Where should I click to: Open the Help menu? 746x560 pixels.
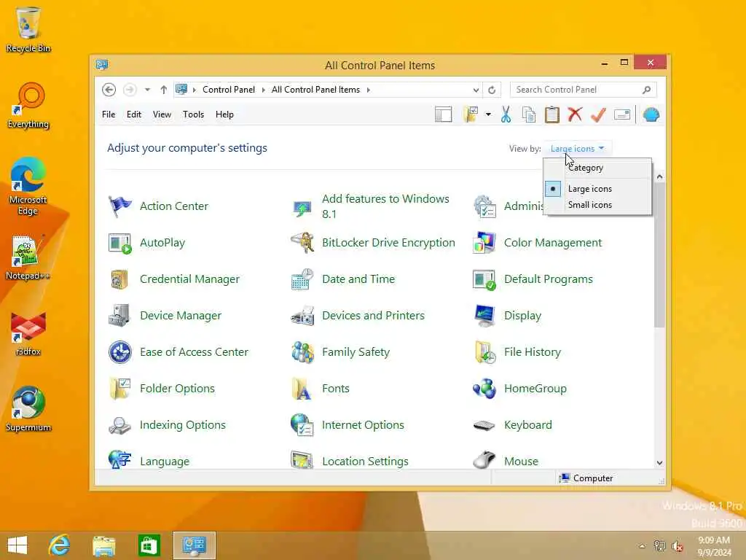(x=224, y=114)
